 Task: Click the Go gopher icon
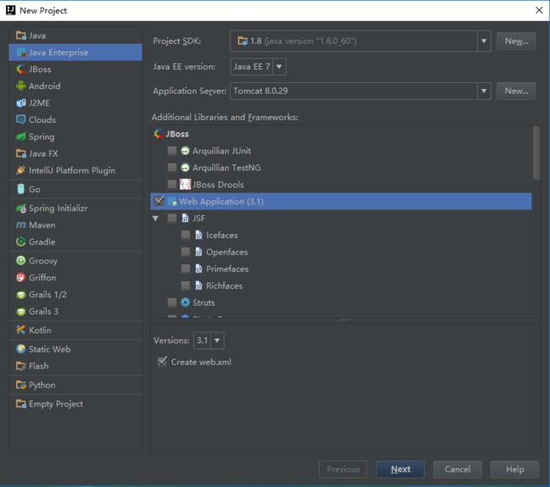point(20,189)
